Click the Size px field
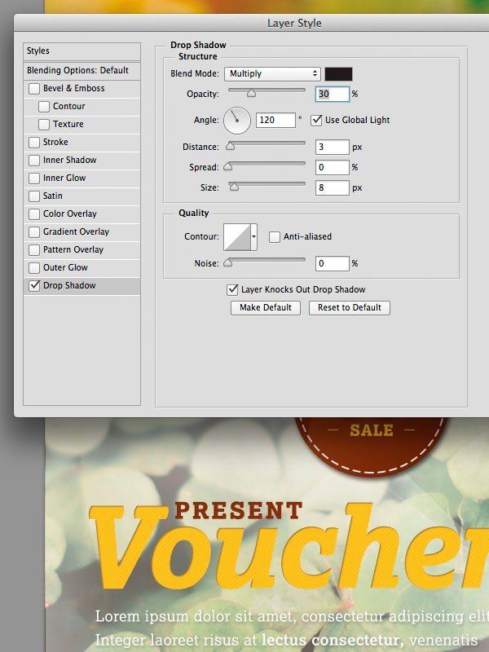Screen dimensions: 489x652 click(x=333, y=187)
